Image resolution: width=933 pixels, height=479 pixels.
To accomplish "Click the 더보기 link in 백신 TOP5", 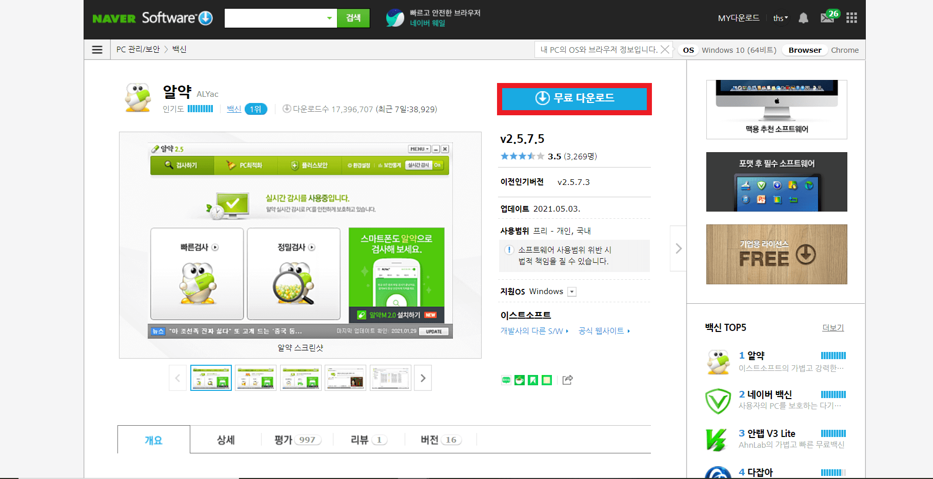I will click(x=833, y=327).
